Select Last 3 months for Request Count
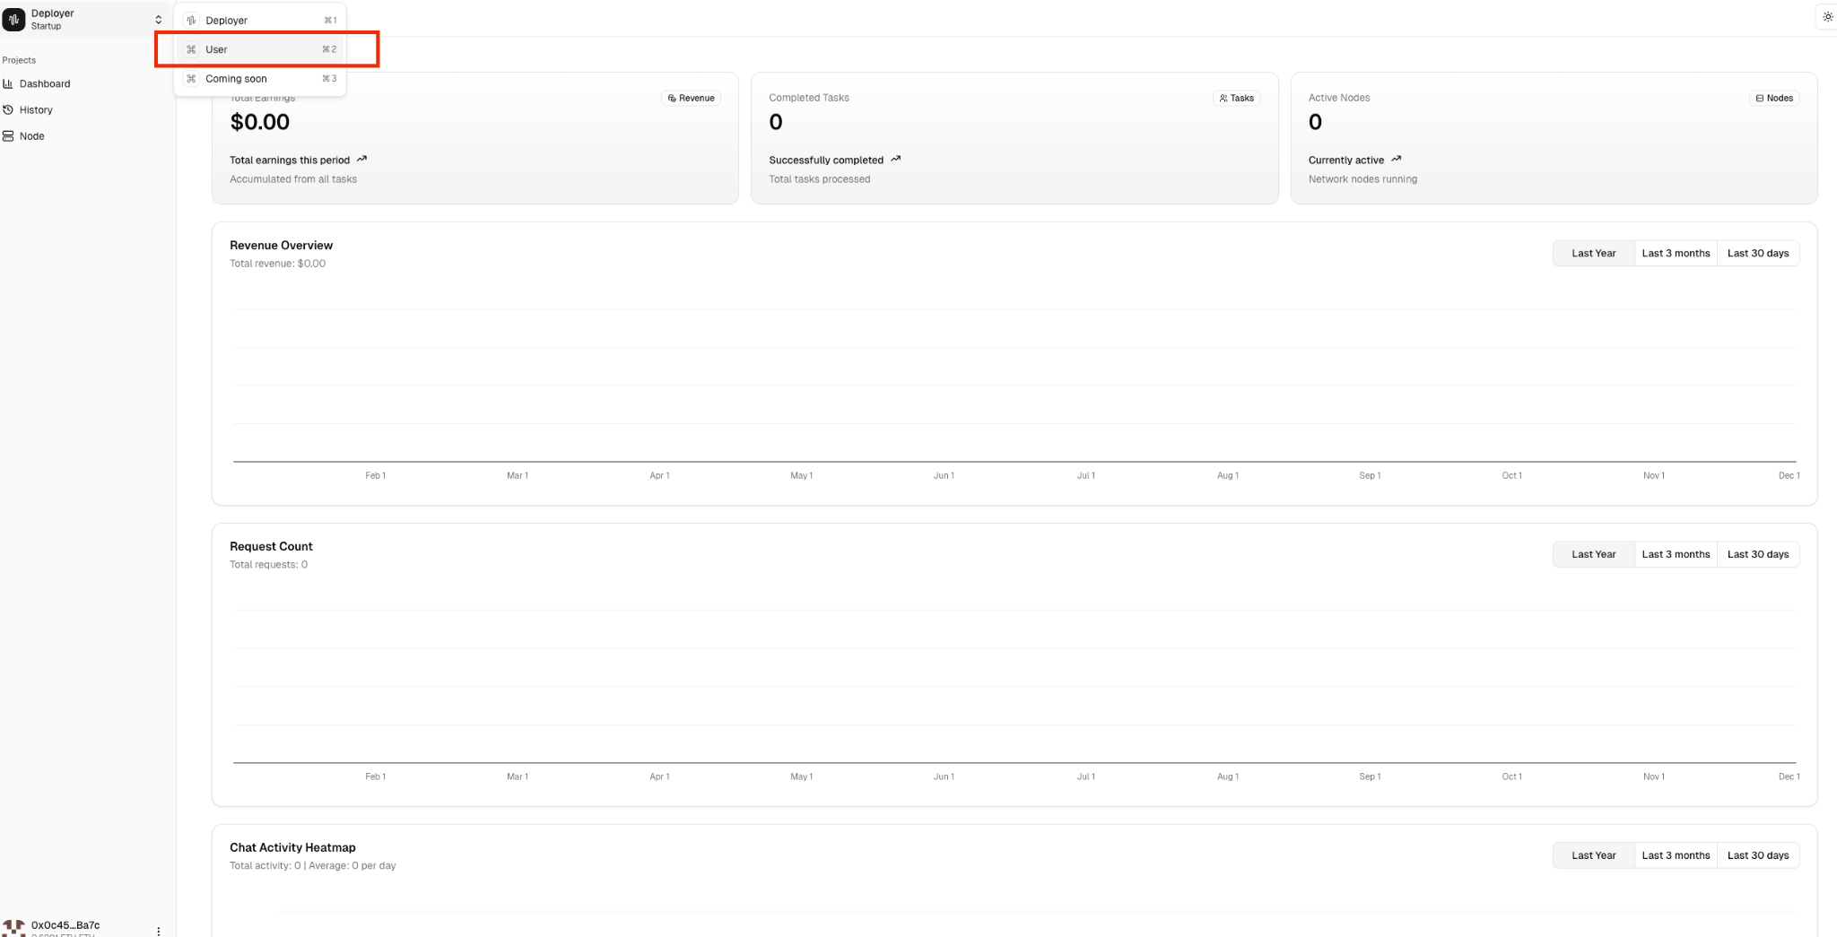Screen dimensions: 1837x937 (x=1676, y=555)
